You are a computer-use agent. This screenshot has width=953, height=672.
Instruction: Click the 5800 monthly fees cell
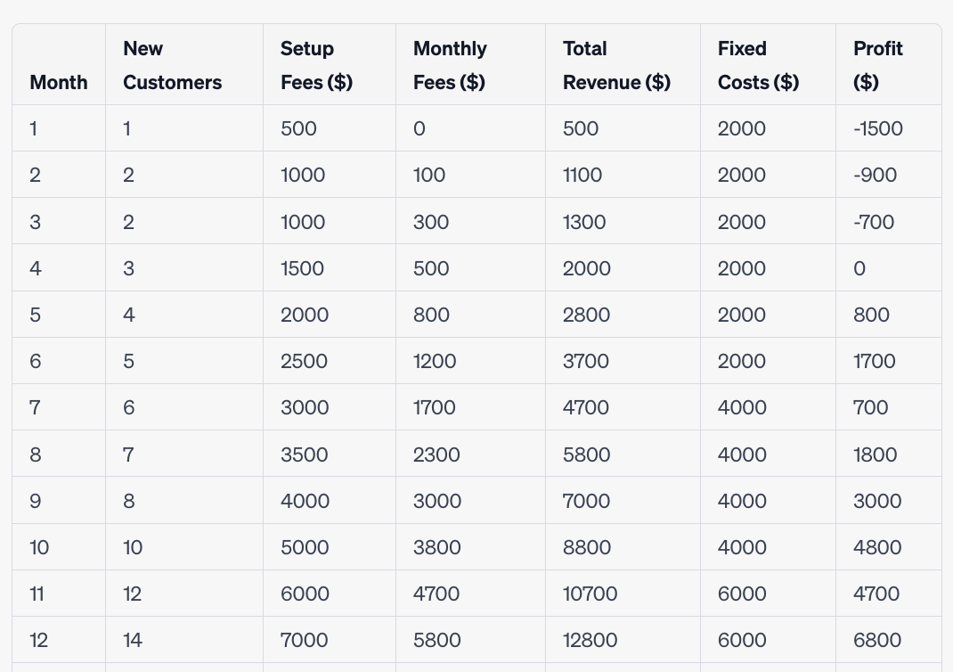pyautogui.click(x=437, y=640)
